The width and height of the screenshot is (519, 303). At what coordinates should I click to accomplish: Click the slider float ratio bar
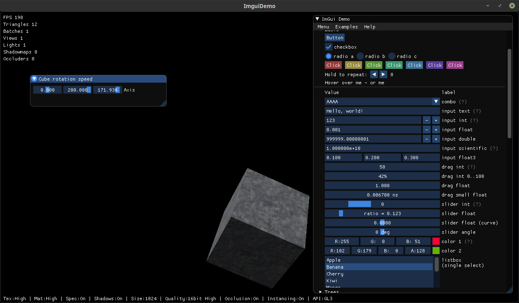coord(382,213)
